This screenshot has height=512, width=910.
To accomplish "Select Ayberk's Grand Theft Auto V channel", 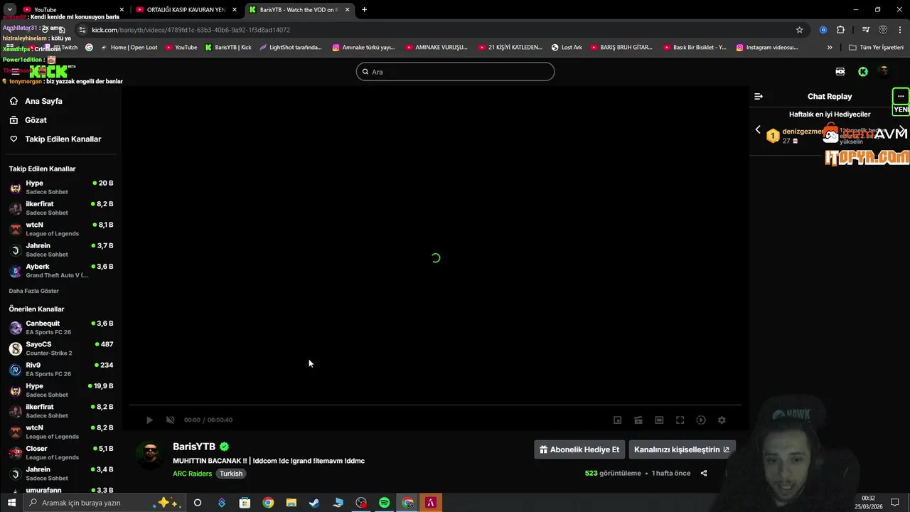I will pyautogui.click(x=60, y=270).
